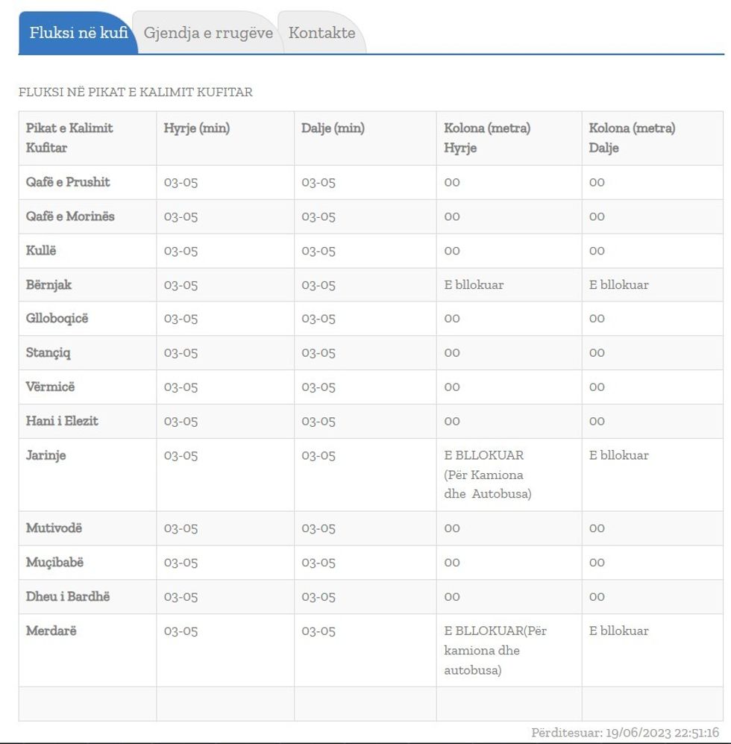Click the Qafë e Prushit row label
The height and width of the screenshot is (744, 731).
tap(68, 182)
